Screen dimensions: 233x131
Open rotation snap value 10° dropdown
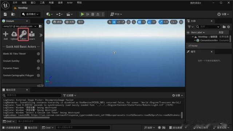tap(154, 22)
